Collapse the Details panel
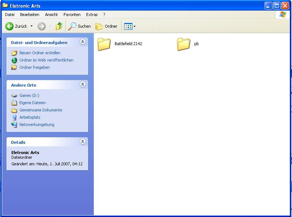292x217 pixels. click(x=83, y=141)
